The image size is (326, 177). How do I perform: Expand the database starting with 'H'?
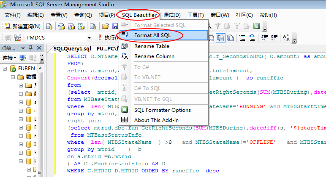point(21,136)
